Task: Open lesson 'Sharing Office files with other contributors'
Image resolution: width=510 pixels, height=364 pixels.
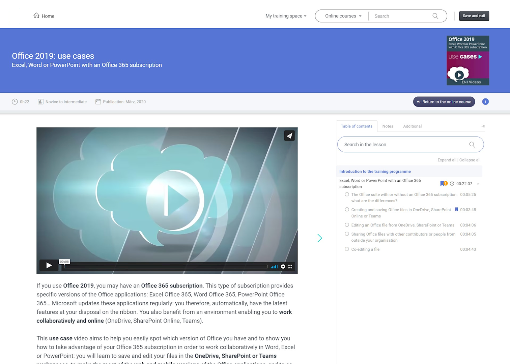Action: click(x=403, y=237)
